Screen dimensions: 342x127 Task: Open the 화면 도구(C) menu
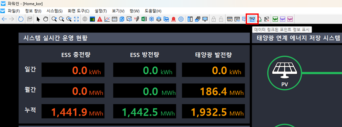79,11
